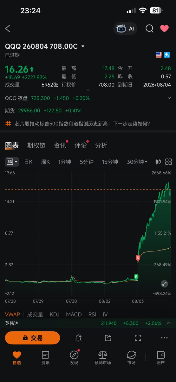
Task: Open the search magnifier icon
Action: (x=149, y=29)
